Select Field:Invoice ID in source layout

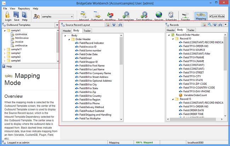[88, 47]
